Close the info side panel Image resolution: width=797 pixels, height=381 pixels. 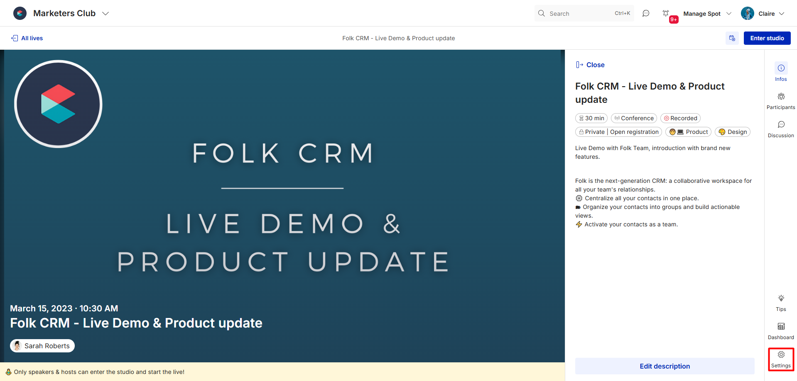(x=590, y=65)
